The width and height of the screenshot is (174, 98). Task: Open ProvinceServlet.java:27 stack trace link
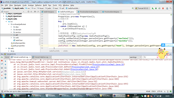85,67
